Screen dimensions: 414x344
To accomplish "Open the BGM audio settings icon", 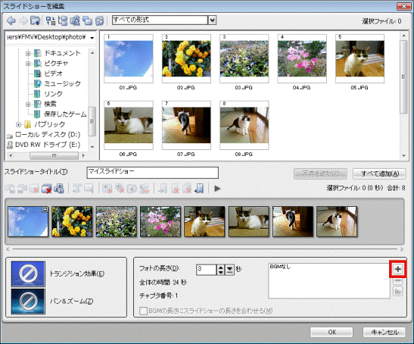I will pos(397,292).
